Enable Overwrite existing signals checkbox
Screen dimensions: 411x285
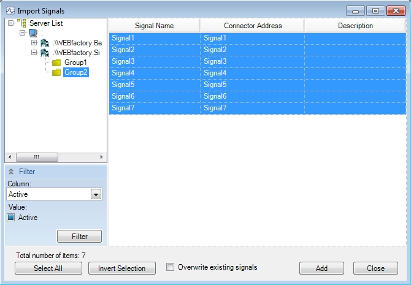point(171,267)
